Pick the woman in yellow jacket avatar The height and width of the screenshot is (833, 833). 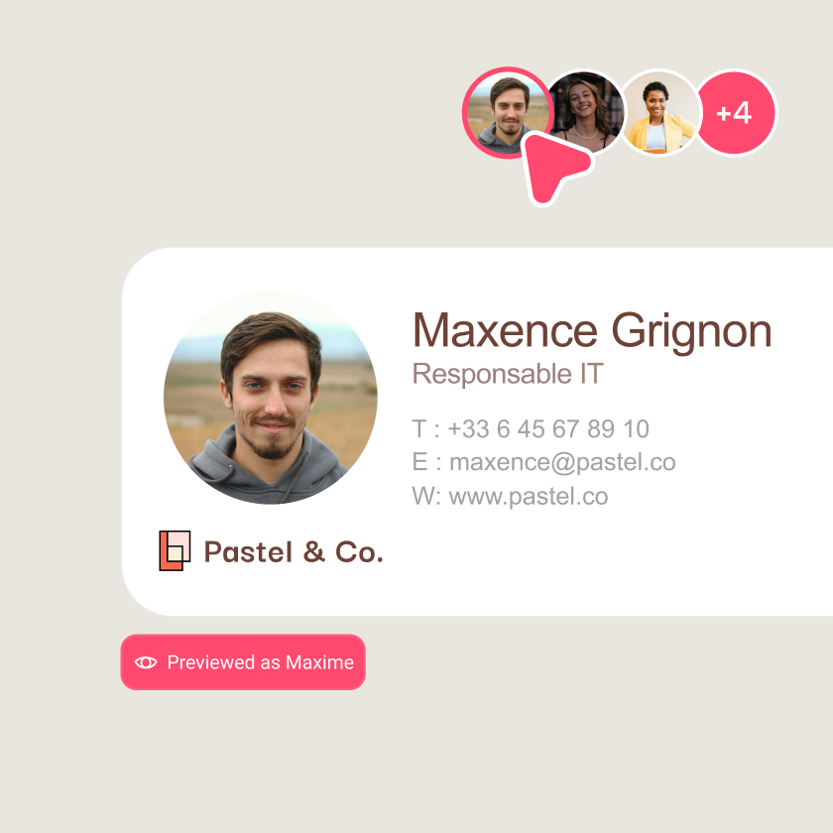(x=658, y=113)
